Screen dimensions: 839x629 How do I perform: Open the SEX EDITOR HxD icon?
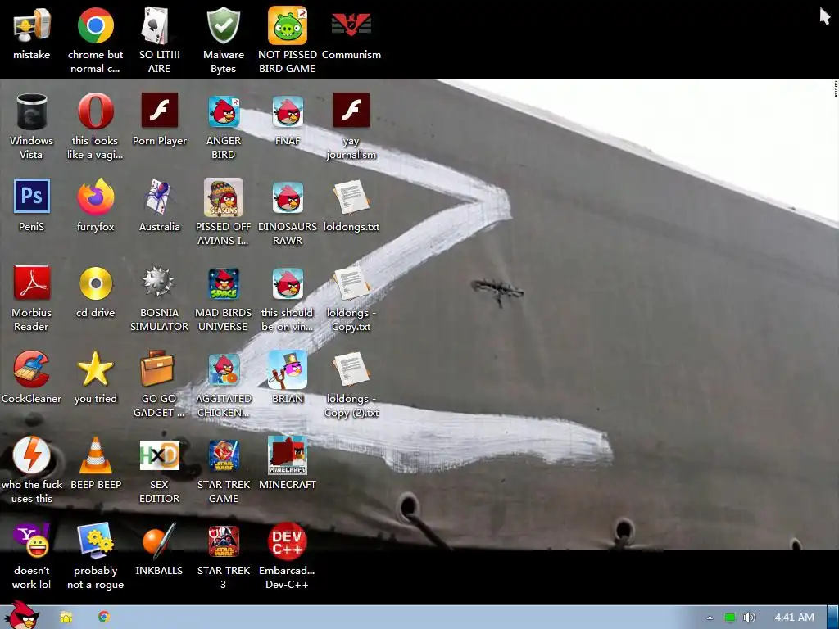159,455
